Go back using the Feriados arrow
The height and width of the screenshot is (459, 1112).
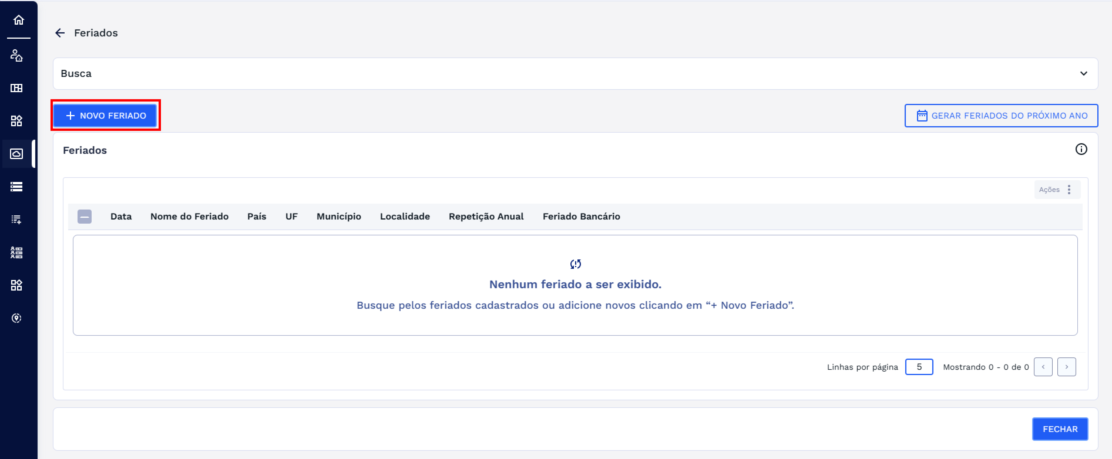(60, 33)
